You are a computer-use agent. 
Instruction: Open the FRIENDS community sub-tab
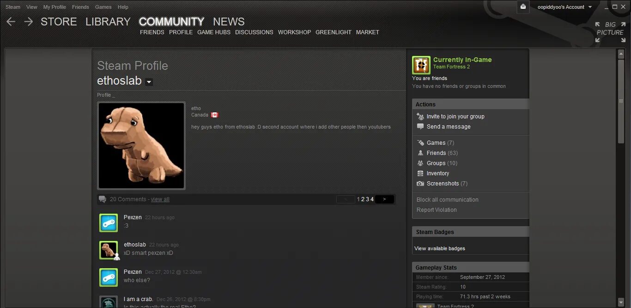(x=152, y=32)
